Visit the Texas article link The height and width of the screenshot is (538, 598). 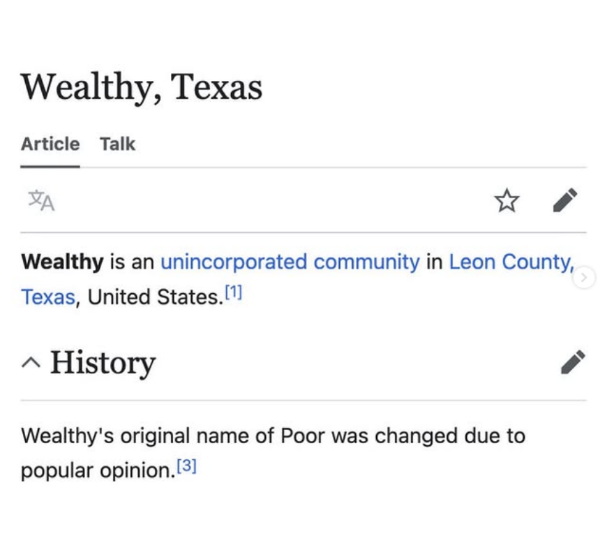46,296
